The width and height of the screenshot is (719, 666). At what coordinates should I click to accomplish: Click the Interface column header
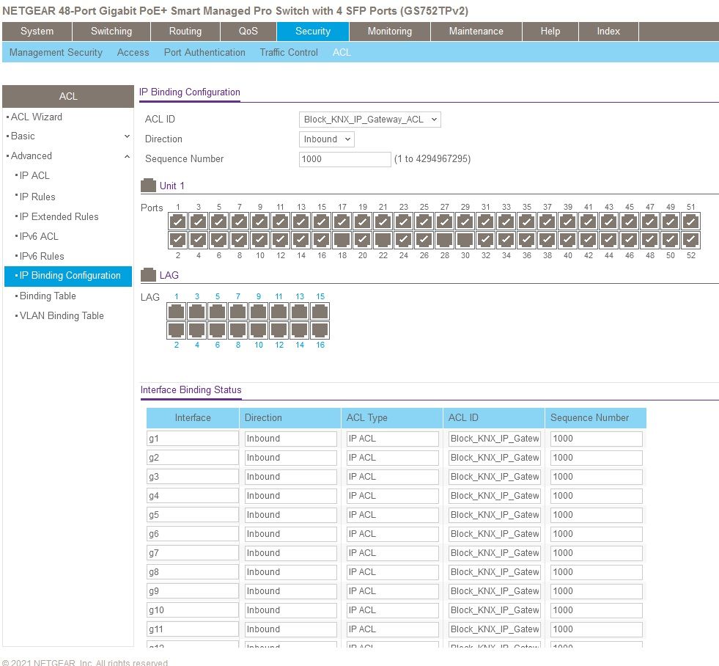[x=193, y=417]
